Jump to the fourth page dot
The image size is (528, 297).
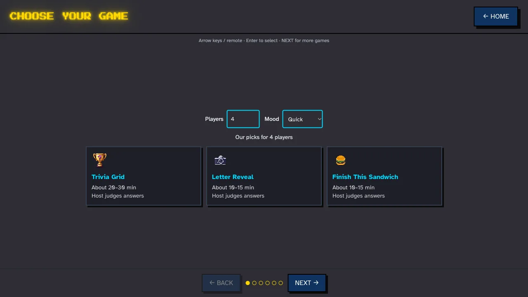(267, 283)
